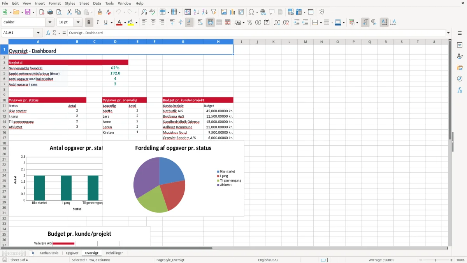This screenshot has width=467, height=263.
Task: Click the Sort dialog icon
Action: pyautogui.click(x=188, y=12)
